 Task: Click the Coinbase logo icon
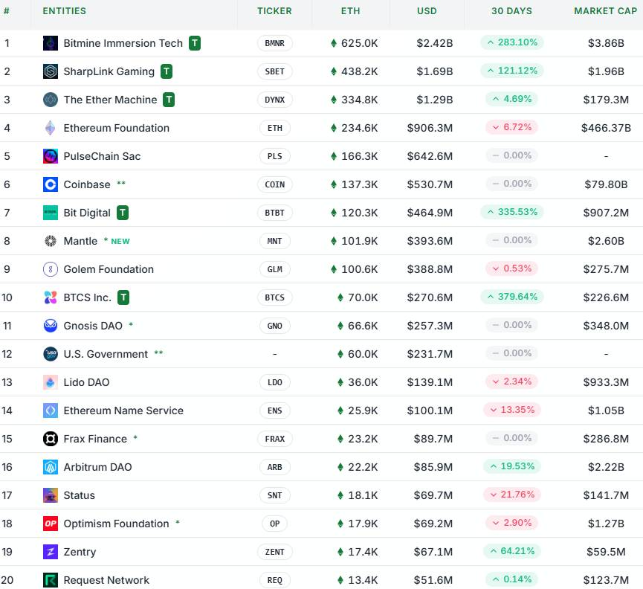[x=51, y=184]
